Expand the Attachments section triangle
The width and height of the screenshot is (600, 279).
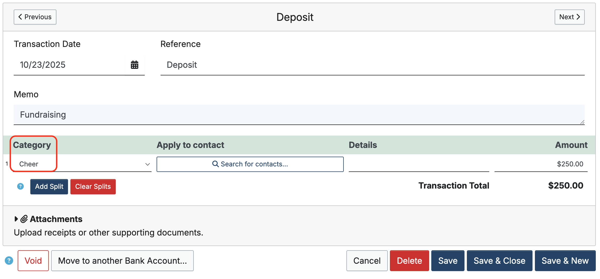(16, 219)
